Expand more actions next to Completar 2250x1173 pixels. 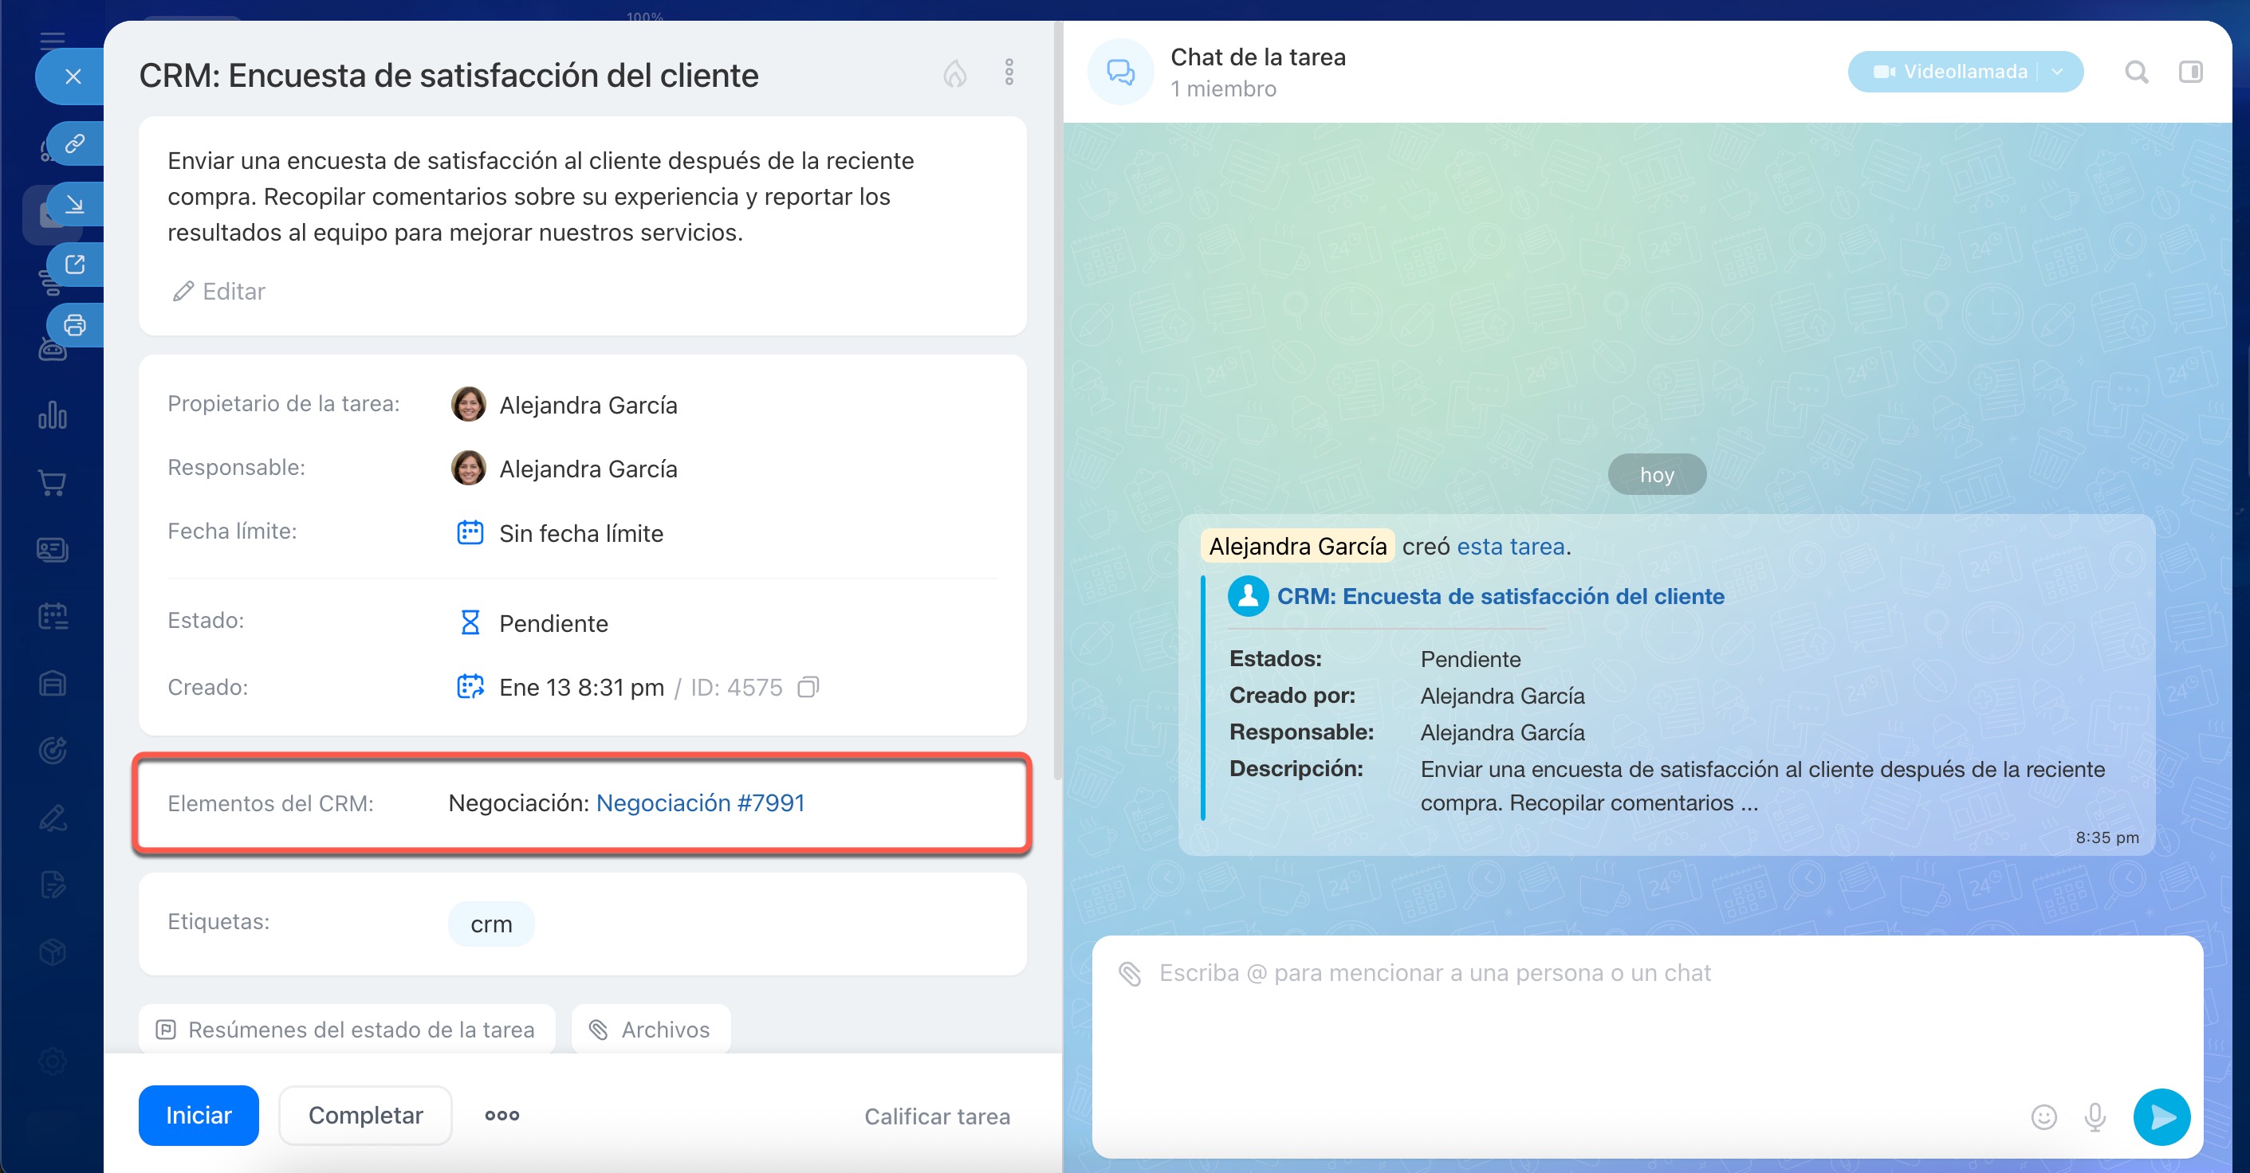tap(502, 1116)
